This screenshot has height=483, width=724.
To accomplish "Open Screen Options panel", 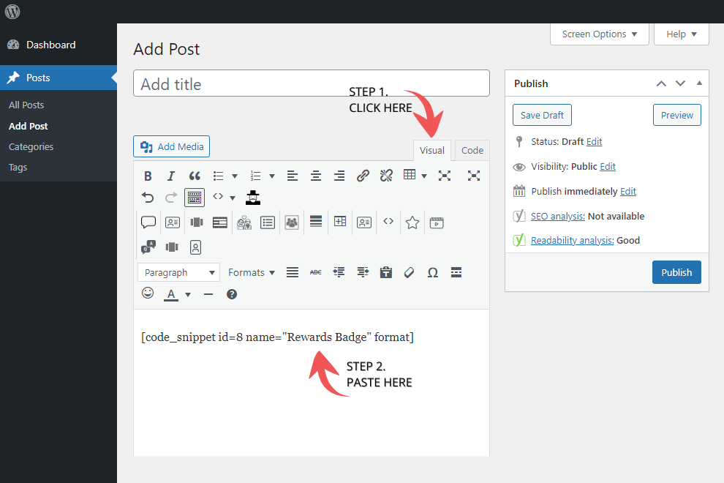I will 600,34.
